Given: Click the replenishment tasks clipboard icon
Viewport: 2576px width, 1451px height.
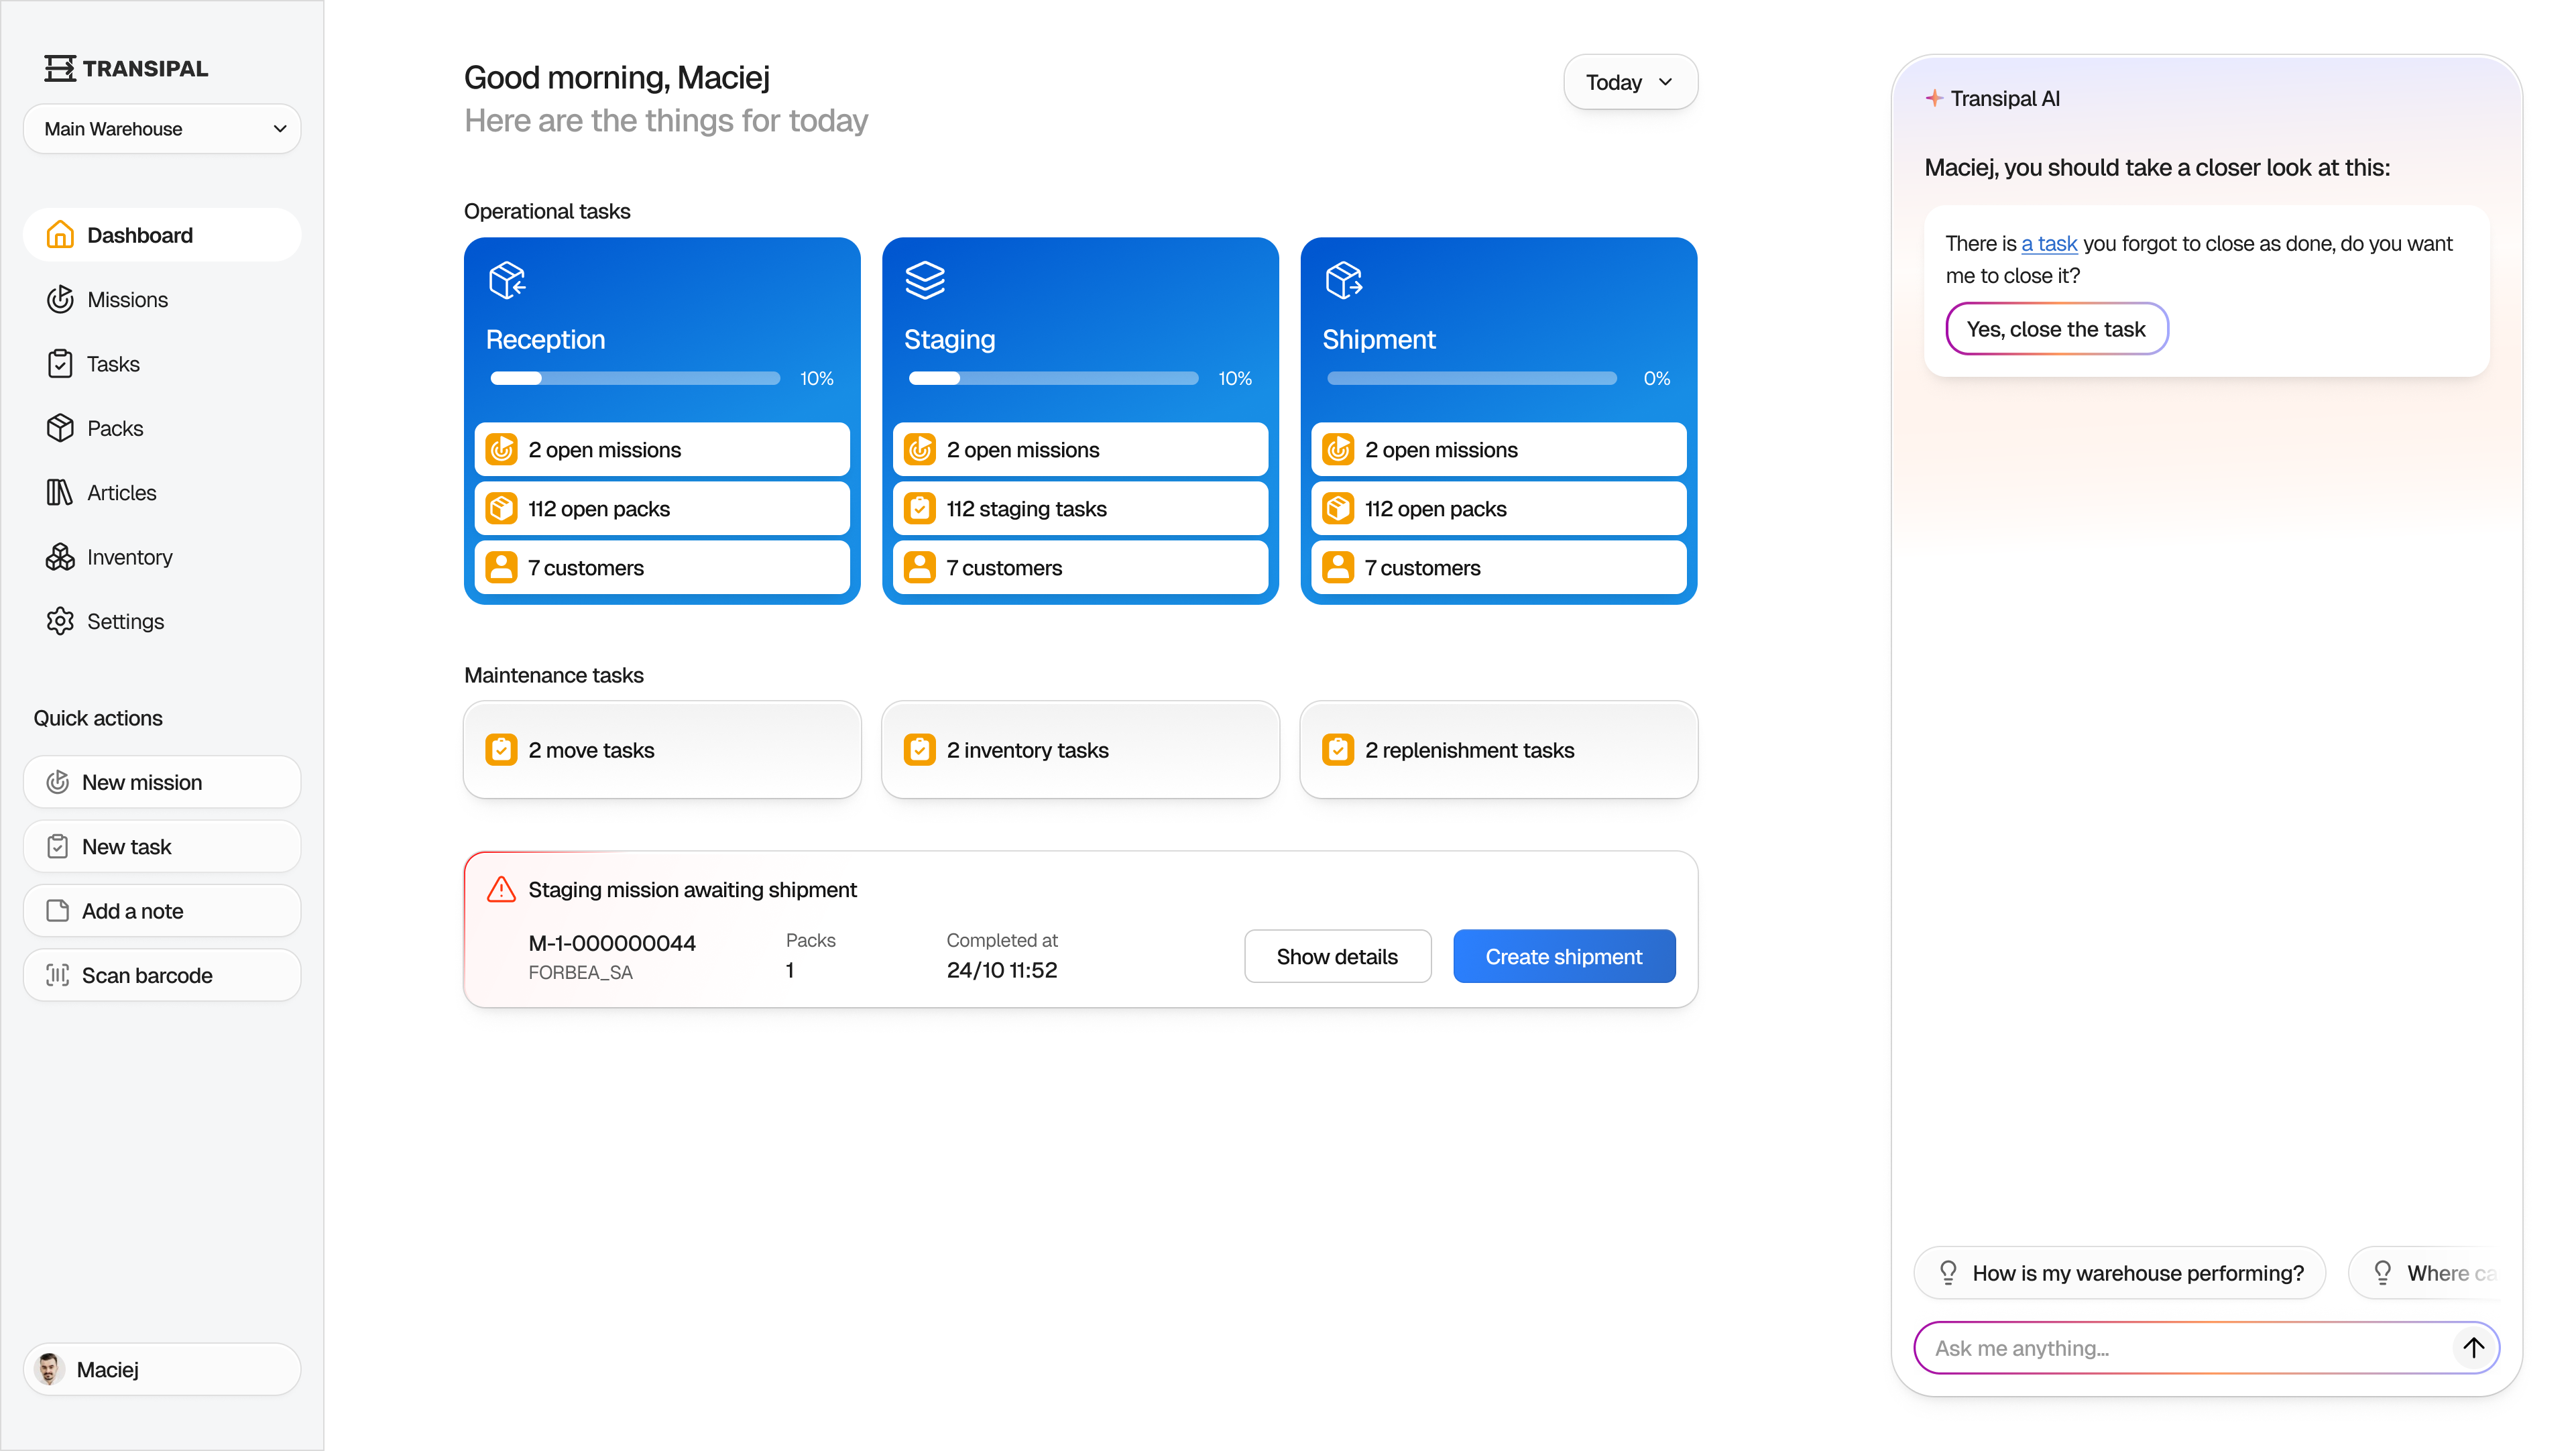Looking at the screenshot, I should click(x=1338, y=750).
